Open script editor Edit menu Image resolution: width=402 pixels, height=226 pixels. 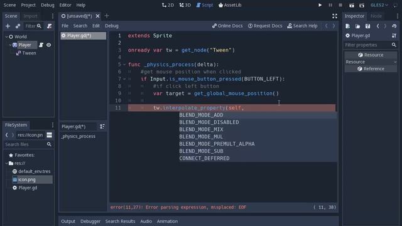(x=96, y=26)
